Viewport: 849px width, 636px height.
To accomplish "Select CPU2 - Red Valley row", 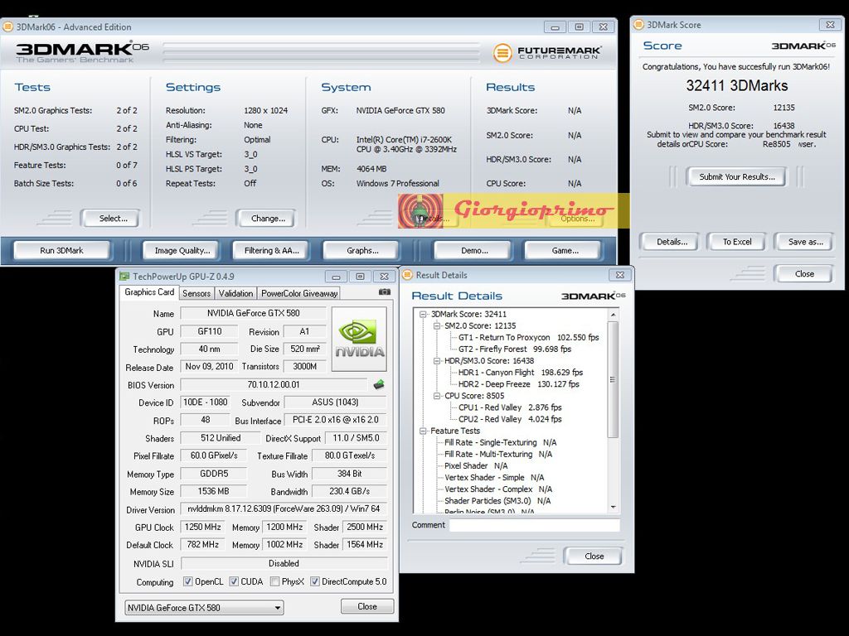I will (510, 419).
